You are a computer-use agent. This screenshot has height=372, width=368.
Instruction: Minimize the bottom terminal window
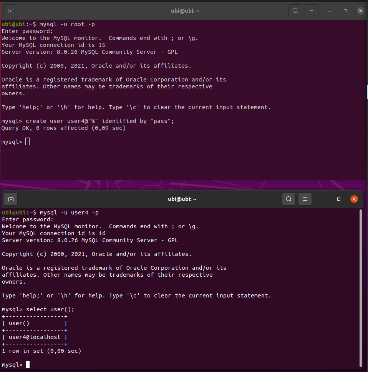tap(323, 199)
